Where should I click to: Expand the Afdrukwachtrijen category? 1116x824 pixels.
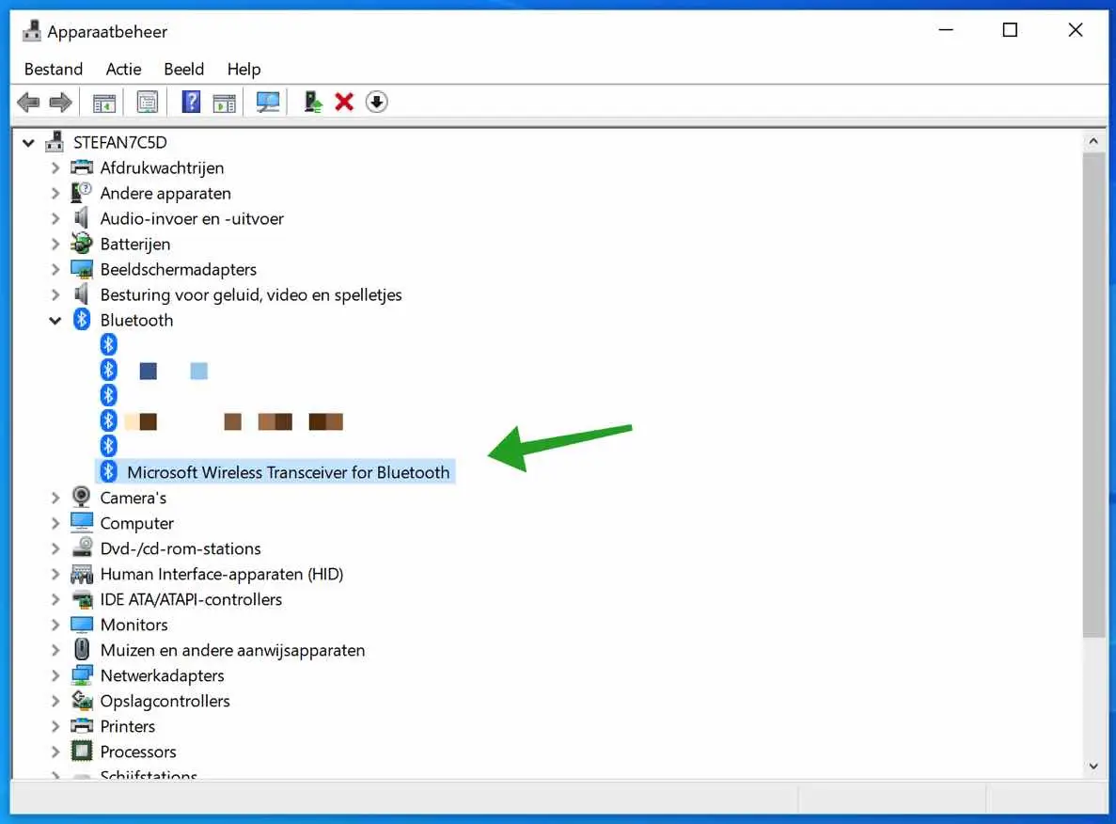coord(55,168)
